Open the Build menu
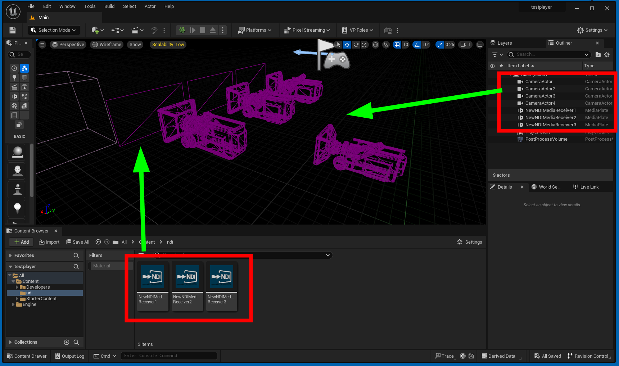 point(109,6)
